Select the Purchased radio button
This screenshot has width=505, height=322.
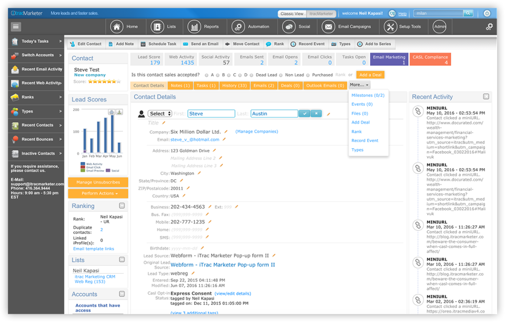(308, 75)
